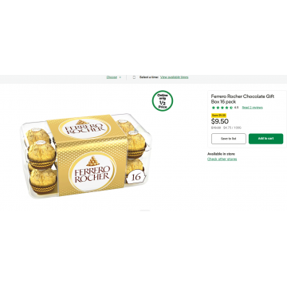The image size is (287, 287).
Task: Open the View available times link
Action: (x=175, y=77)
